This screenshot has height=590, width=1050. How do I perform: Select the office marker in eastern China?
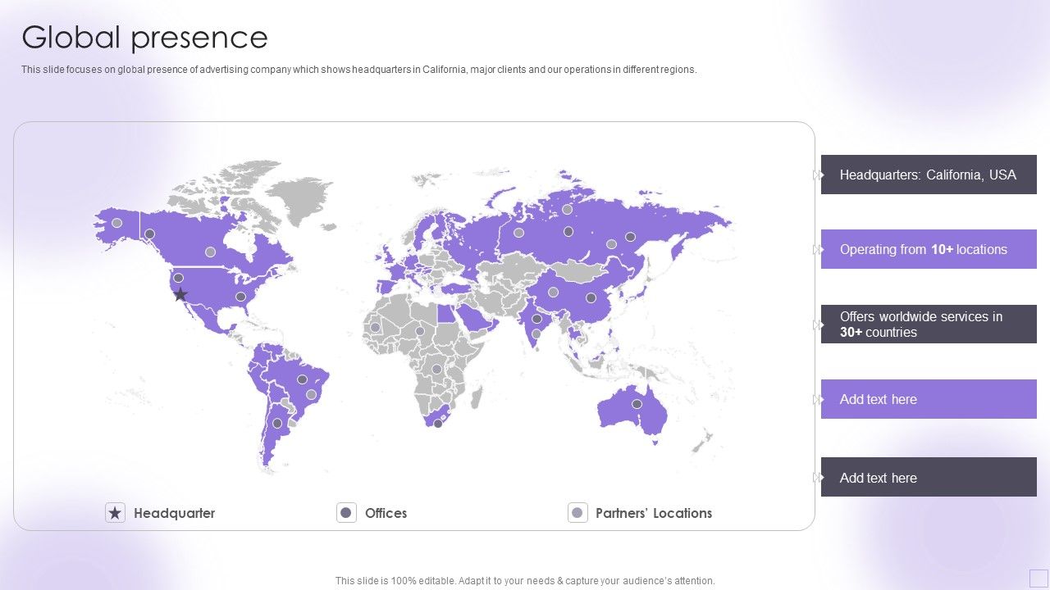click(x=591, y=297)
